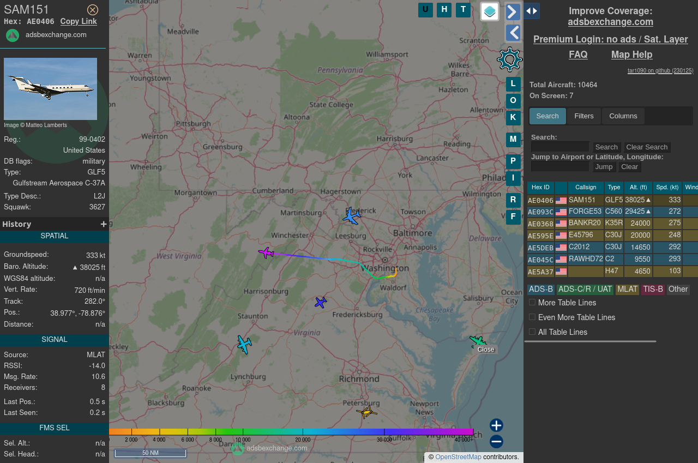Viewport: 698px width, 463px height.
Task: Enable More Table Lines checkbox
Action: coord(532,302)
